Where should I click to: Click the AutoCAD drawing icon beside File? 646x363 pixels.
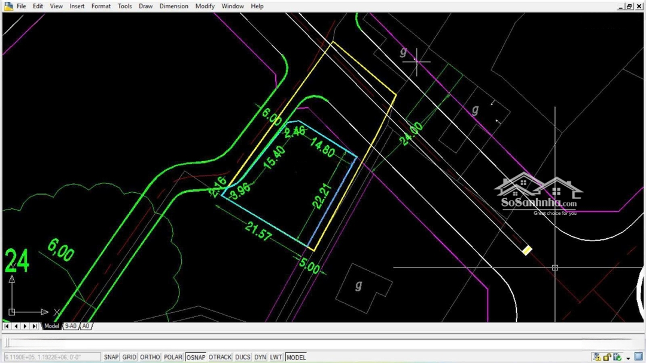click(x=8, y=6)
